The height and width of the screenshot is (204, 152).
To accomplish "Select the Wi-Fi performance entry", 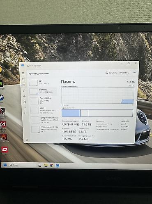I will tap(44, 110).
